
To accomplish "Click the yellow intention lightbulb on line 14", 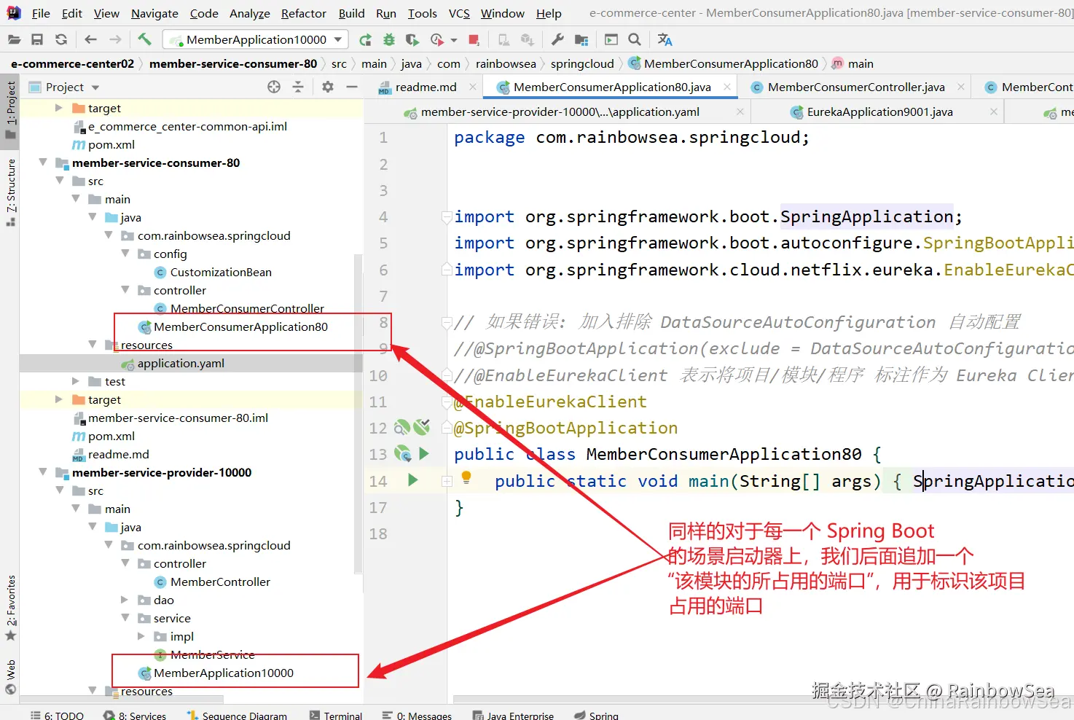I will [466, 478].
